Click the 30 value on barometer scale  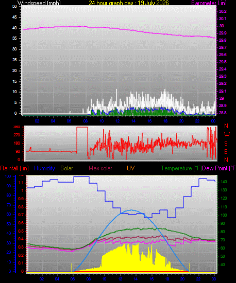click(x=222, y=26)
